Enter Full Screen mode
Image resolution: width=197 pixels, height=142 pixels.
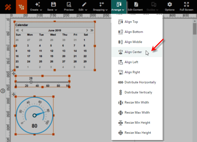[186, 6]
